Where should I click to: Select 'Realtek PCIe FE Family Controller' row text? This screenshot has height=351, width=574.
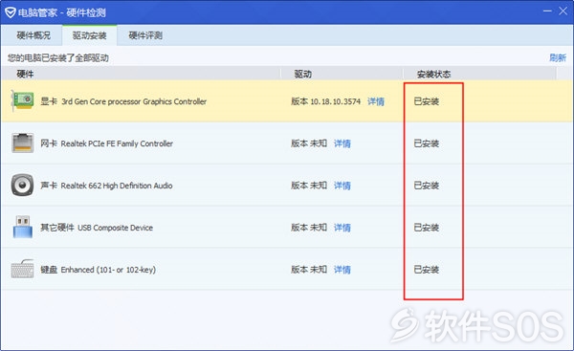coord(117,143)
